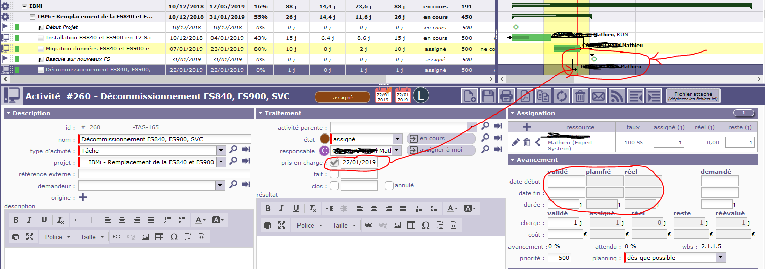Tick the 'fait' checkbox

click(334, 174)
